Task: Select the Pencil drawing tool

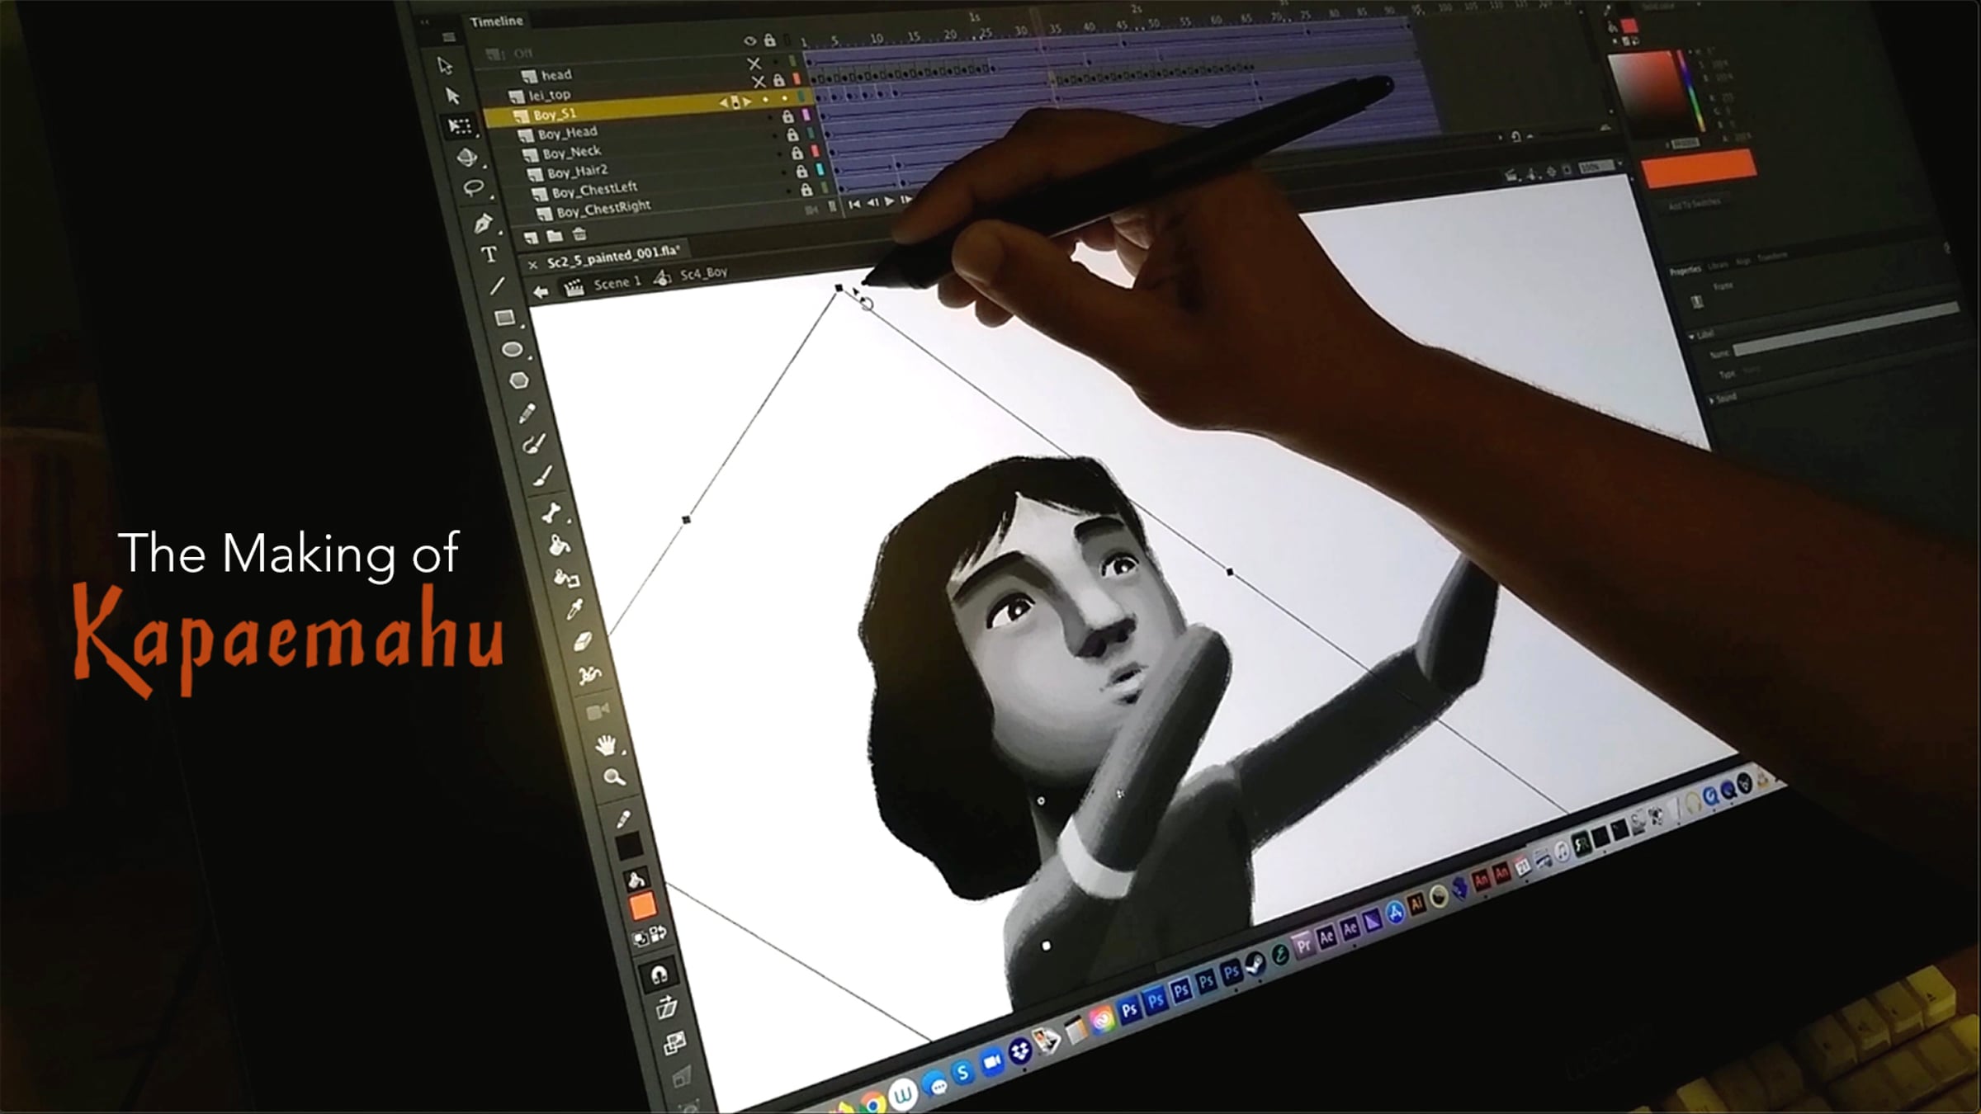Action: 527,413
